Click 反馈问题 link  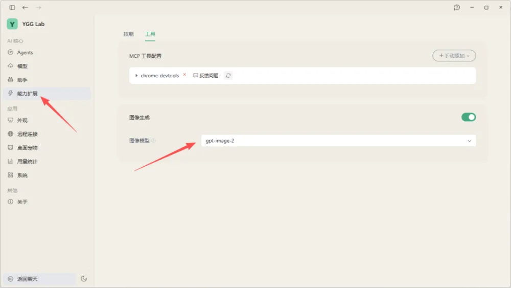[205, 76]
